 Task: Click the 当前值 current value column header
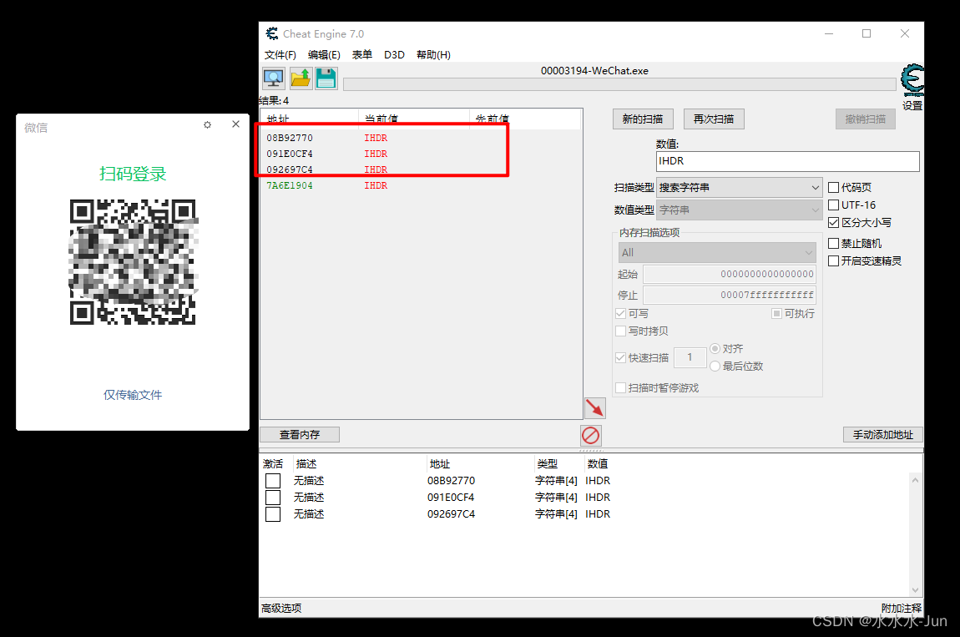click(414, 119)
